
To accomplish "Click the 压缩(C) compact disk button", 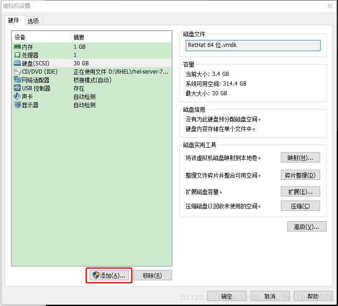I will pos(300,206).
